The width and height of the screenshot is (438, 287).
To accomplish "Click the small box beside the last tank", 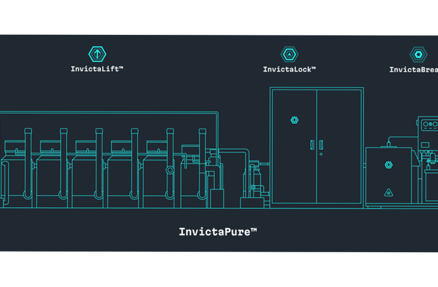I will pos(216,197).
